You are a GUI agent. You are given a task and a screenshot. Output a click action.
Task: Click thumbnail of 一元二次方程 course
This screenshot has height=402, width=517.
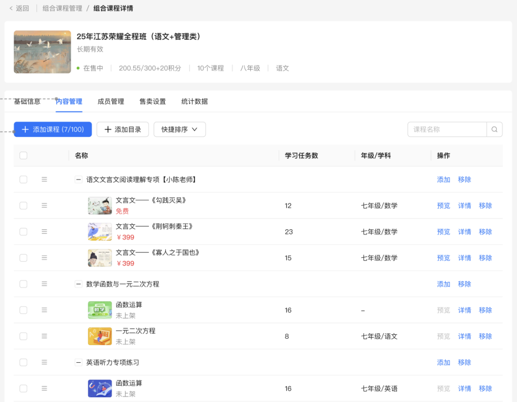[x=100, y=336]
